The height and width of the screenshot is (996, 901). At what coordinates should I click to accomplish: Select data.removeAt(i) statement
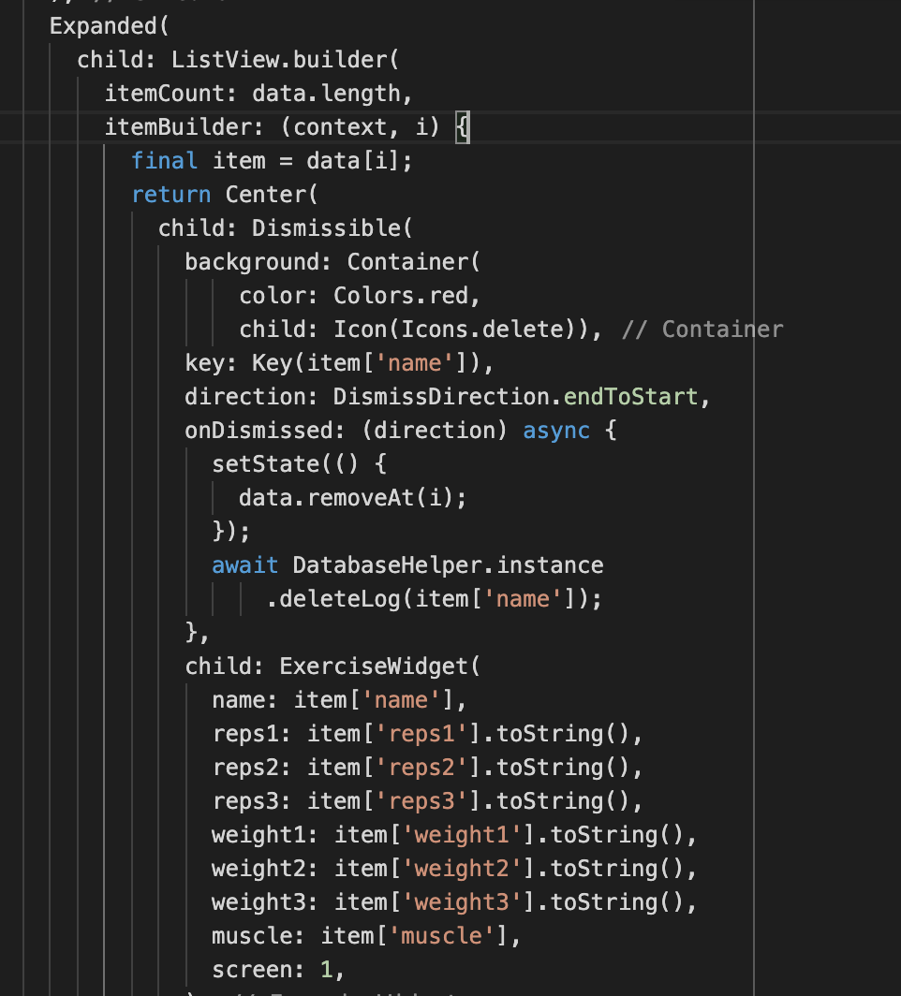pyautogui.click(x=354, y=497)
